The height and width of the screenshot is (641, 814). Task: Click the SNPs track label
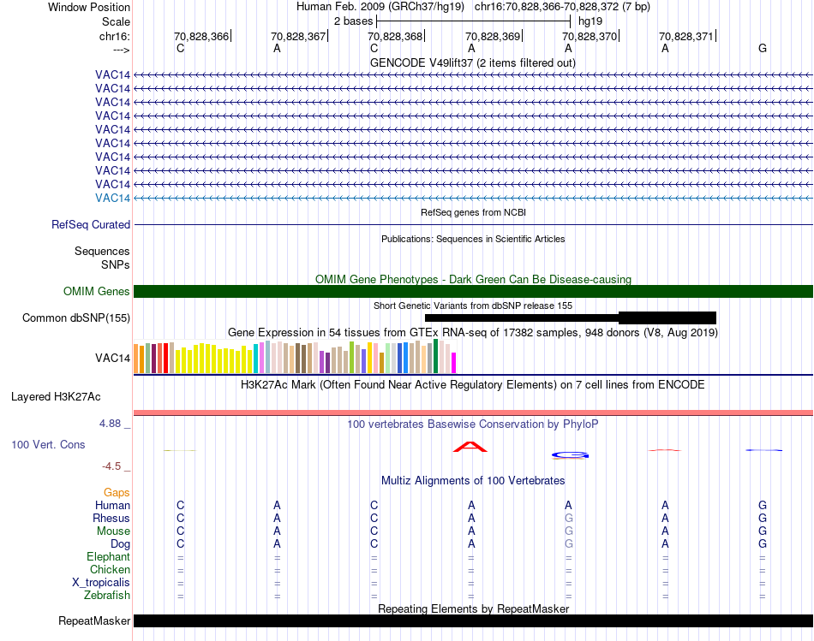[x=116, y=264]
